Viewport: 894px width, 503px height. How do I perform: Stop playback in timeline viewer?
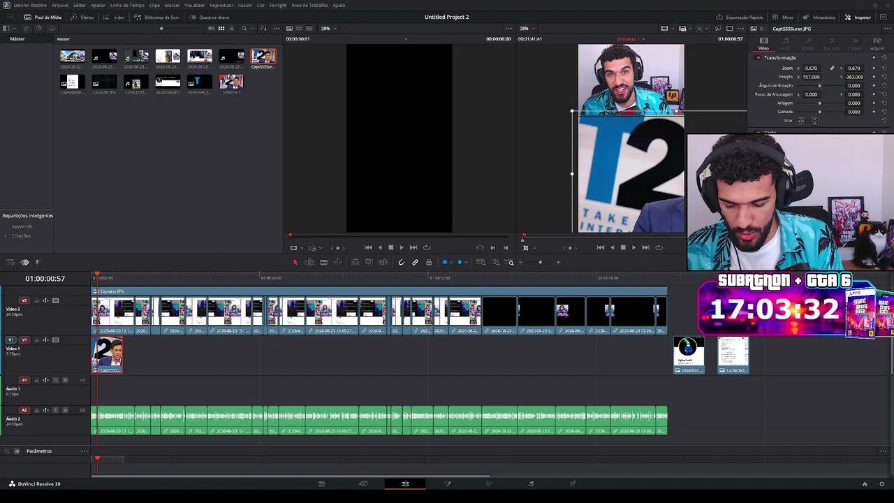623,247
